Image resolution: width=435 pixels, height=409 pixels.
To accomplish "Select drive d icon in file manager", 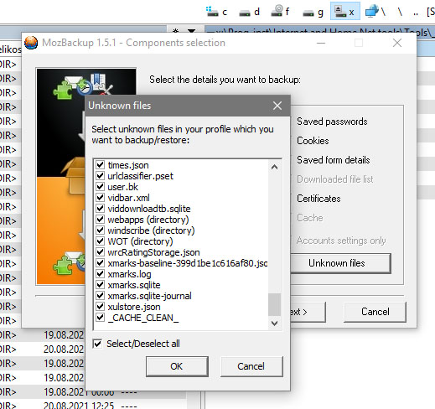I will coord(249,12).
